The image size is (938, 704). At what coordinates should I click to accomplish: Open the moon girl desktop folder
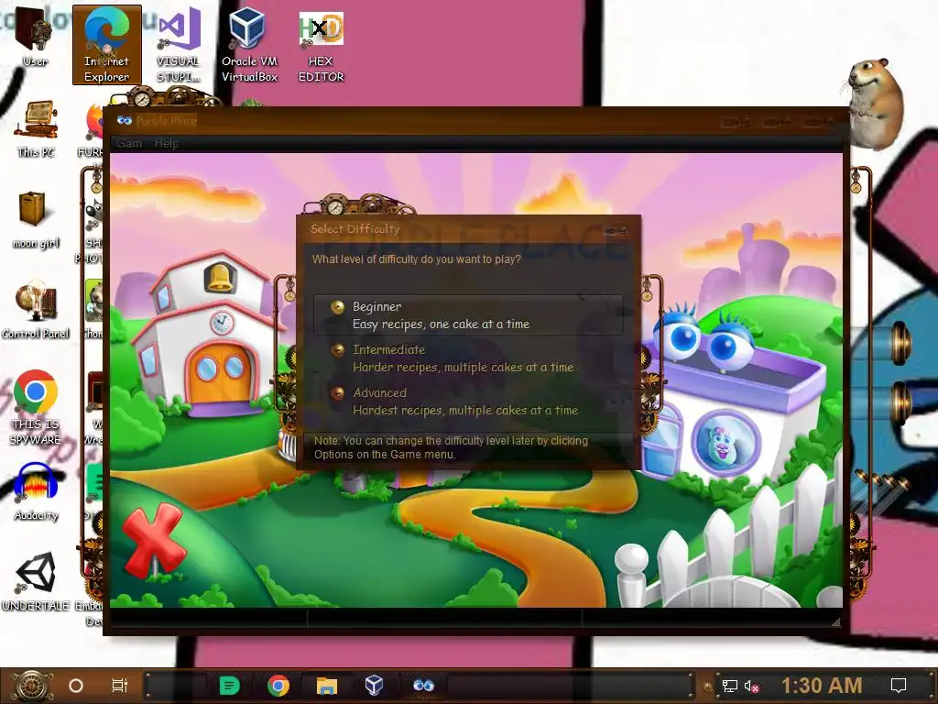tap(36, 220)
